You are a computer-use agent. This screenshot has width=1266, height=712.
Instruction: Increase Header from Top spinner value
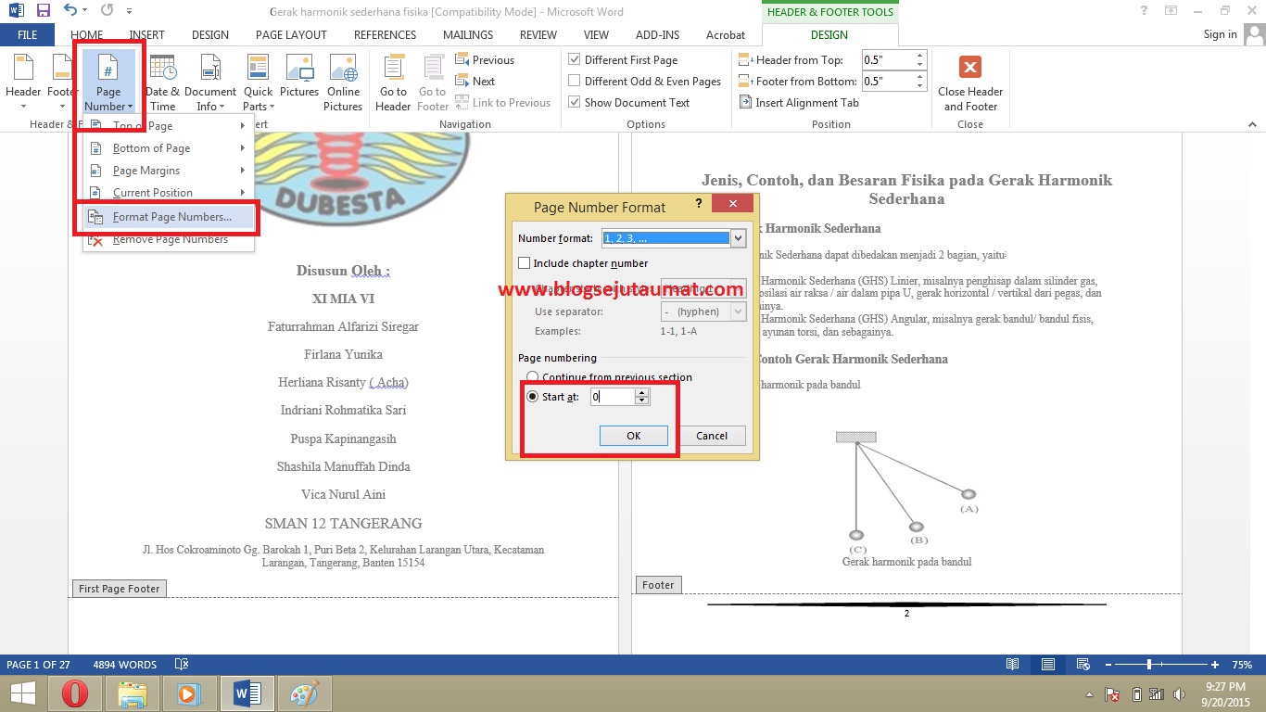point(919,56)
